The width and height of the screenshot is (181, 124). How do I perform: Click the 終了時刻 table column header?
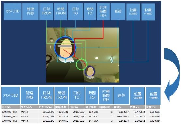click(x=92, y=107)
